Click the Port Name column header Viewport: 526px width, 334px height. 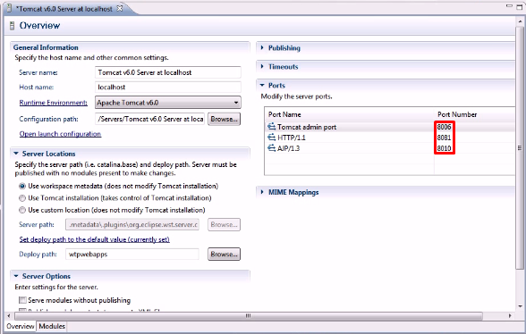coord(284,114)
